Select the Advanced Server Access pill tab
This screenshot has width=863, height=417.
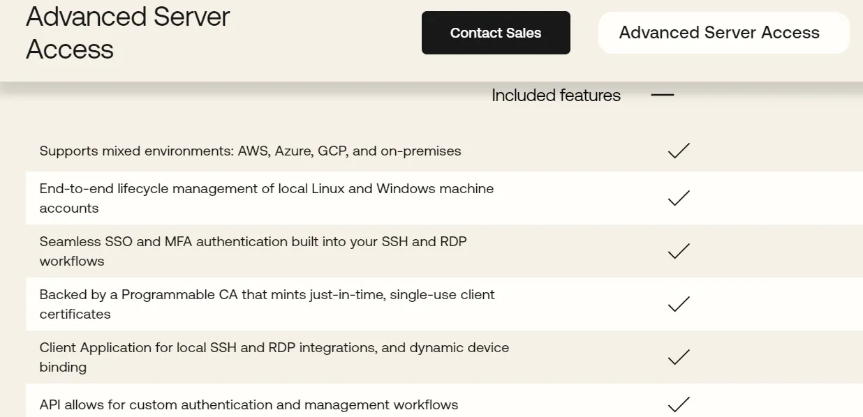tap(723, 33)
